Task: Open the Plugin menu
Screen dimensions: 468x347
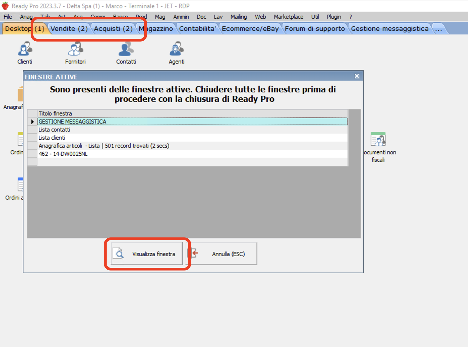Action: point(334,17)
